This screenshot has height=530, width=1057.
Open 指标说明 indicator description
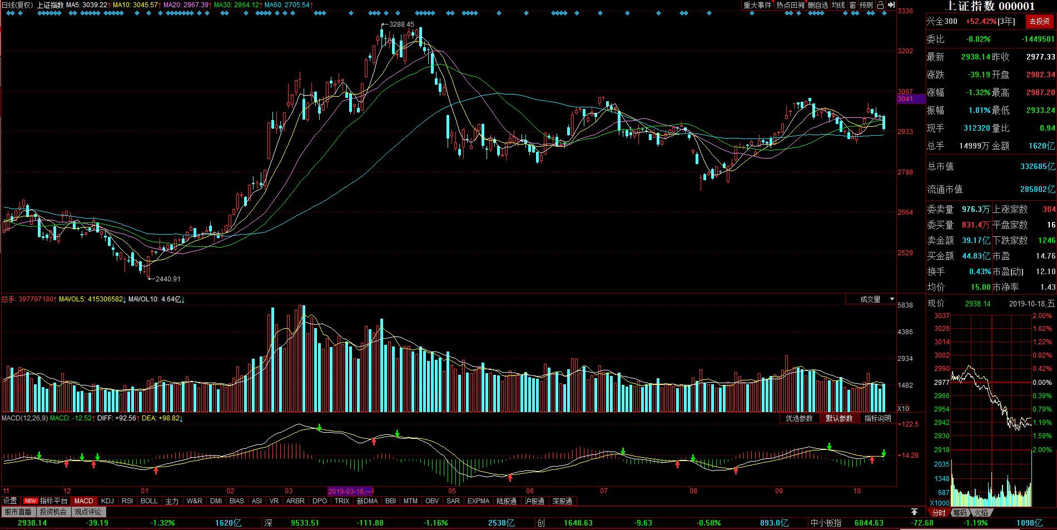click(877, 418)
